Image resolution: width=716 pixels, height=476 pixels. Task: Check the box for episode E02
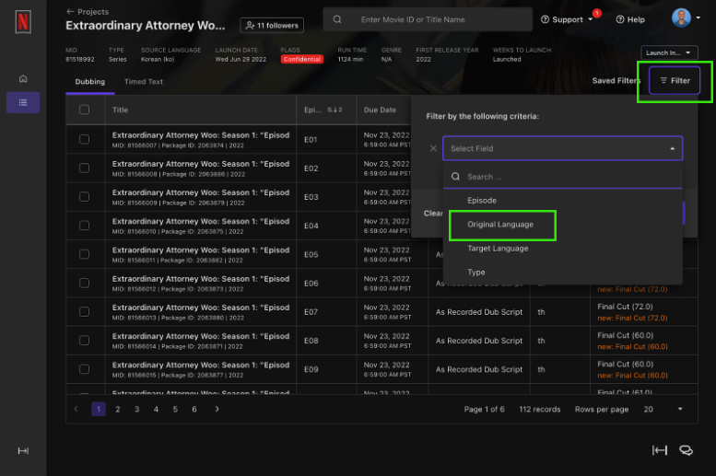[x=85, y=168]
